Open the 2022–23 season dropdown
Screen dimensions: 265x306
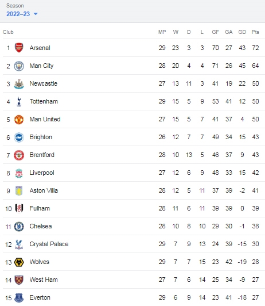22,14
